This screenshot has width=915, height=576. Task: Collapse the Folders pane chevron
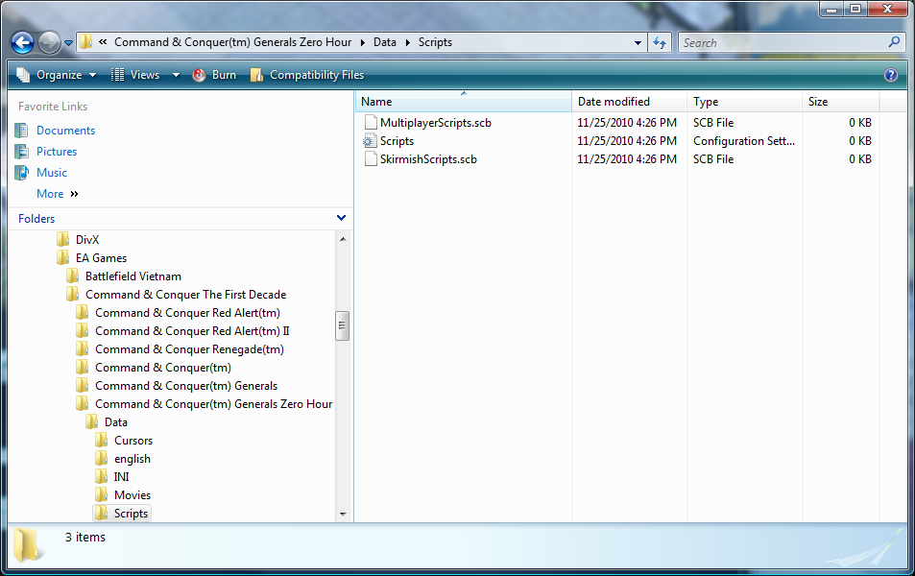pos(341,219)
